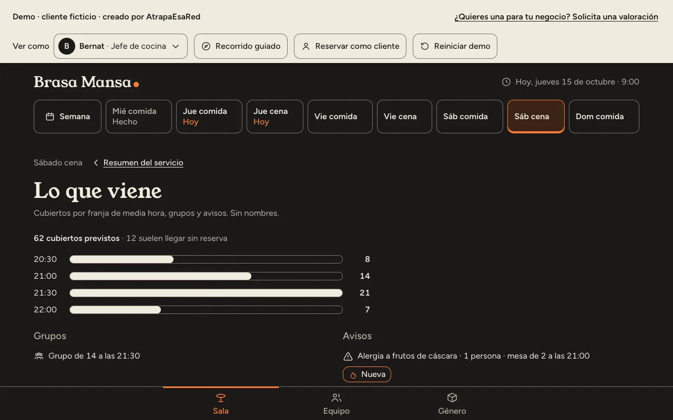Switch to the Semana view
The height and width of the screenshot is (420, 673).
click(x=67, y=117)
